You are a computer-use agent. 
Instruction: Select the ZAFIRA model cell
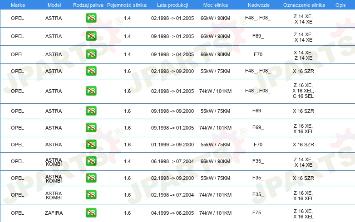point(54,213)
